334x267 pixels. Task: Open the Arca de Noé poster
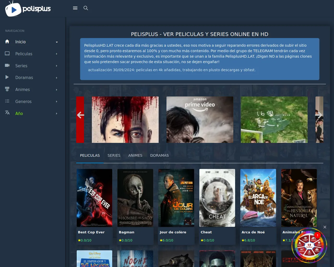tap(258, 198)
